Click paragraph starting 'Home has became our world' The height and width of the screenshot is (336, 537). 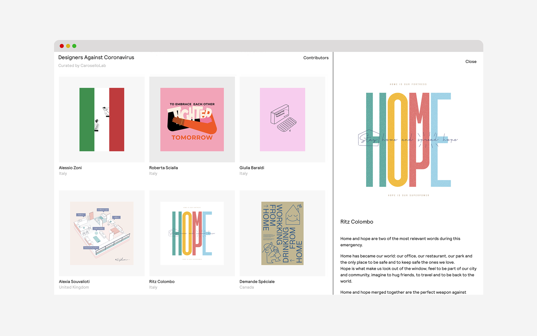(408, 269)
